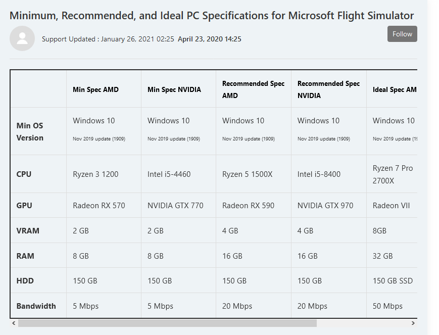Click the horizontal scrollbar thumb
Screen dimensions: 439x335
point(167,323)
